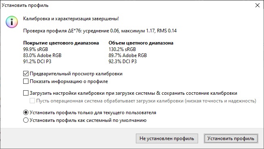Click the Калибровка и характеризация завершены message

pyautogui.click(x=71, y=19)
